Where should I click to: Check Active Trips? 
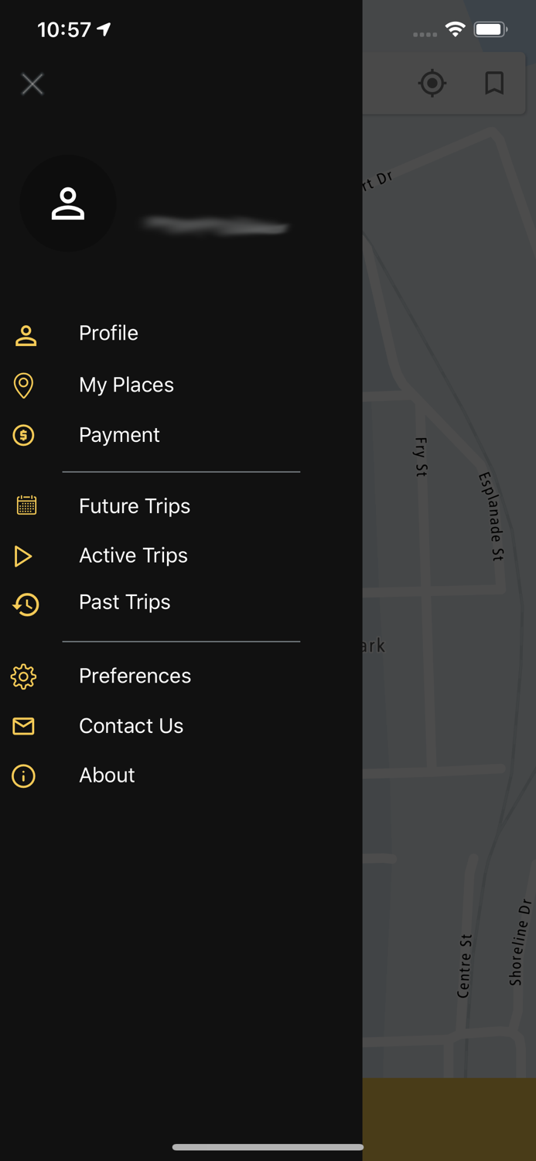pyautogui.click(x=133, y=555)
